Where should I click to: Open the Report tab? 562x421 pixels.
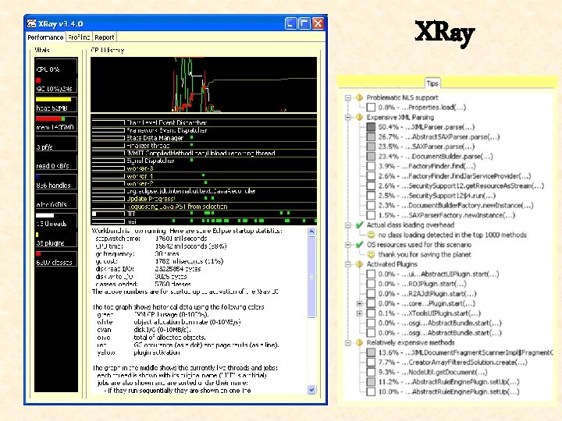click(x=105, y=37)
